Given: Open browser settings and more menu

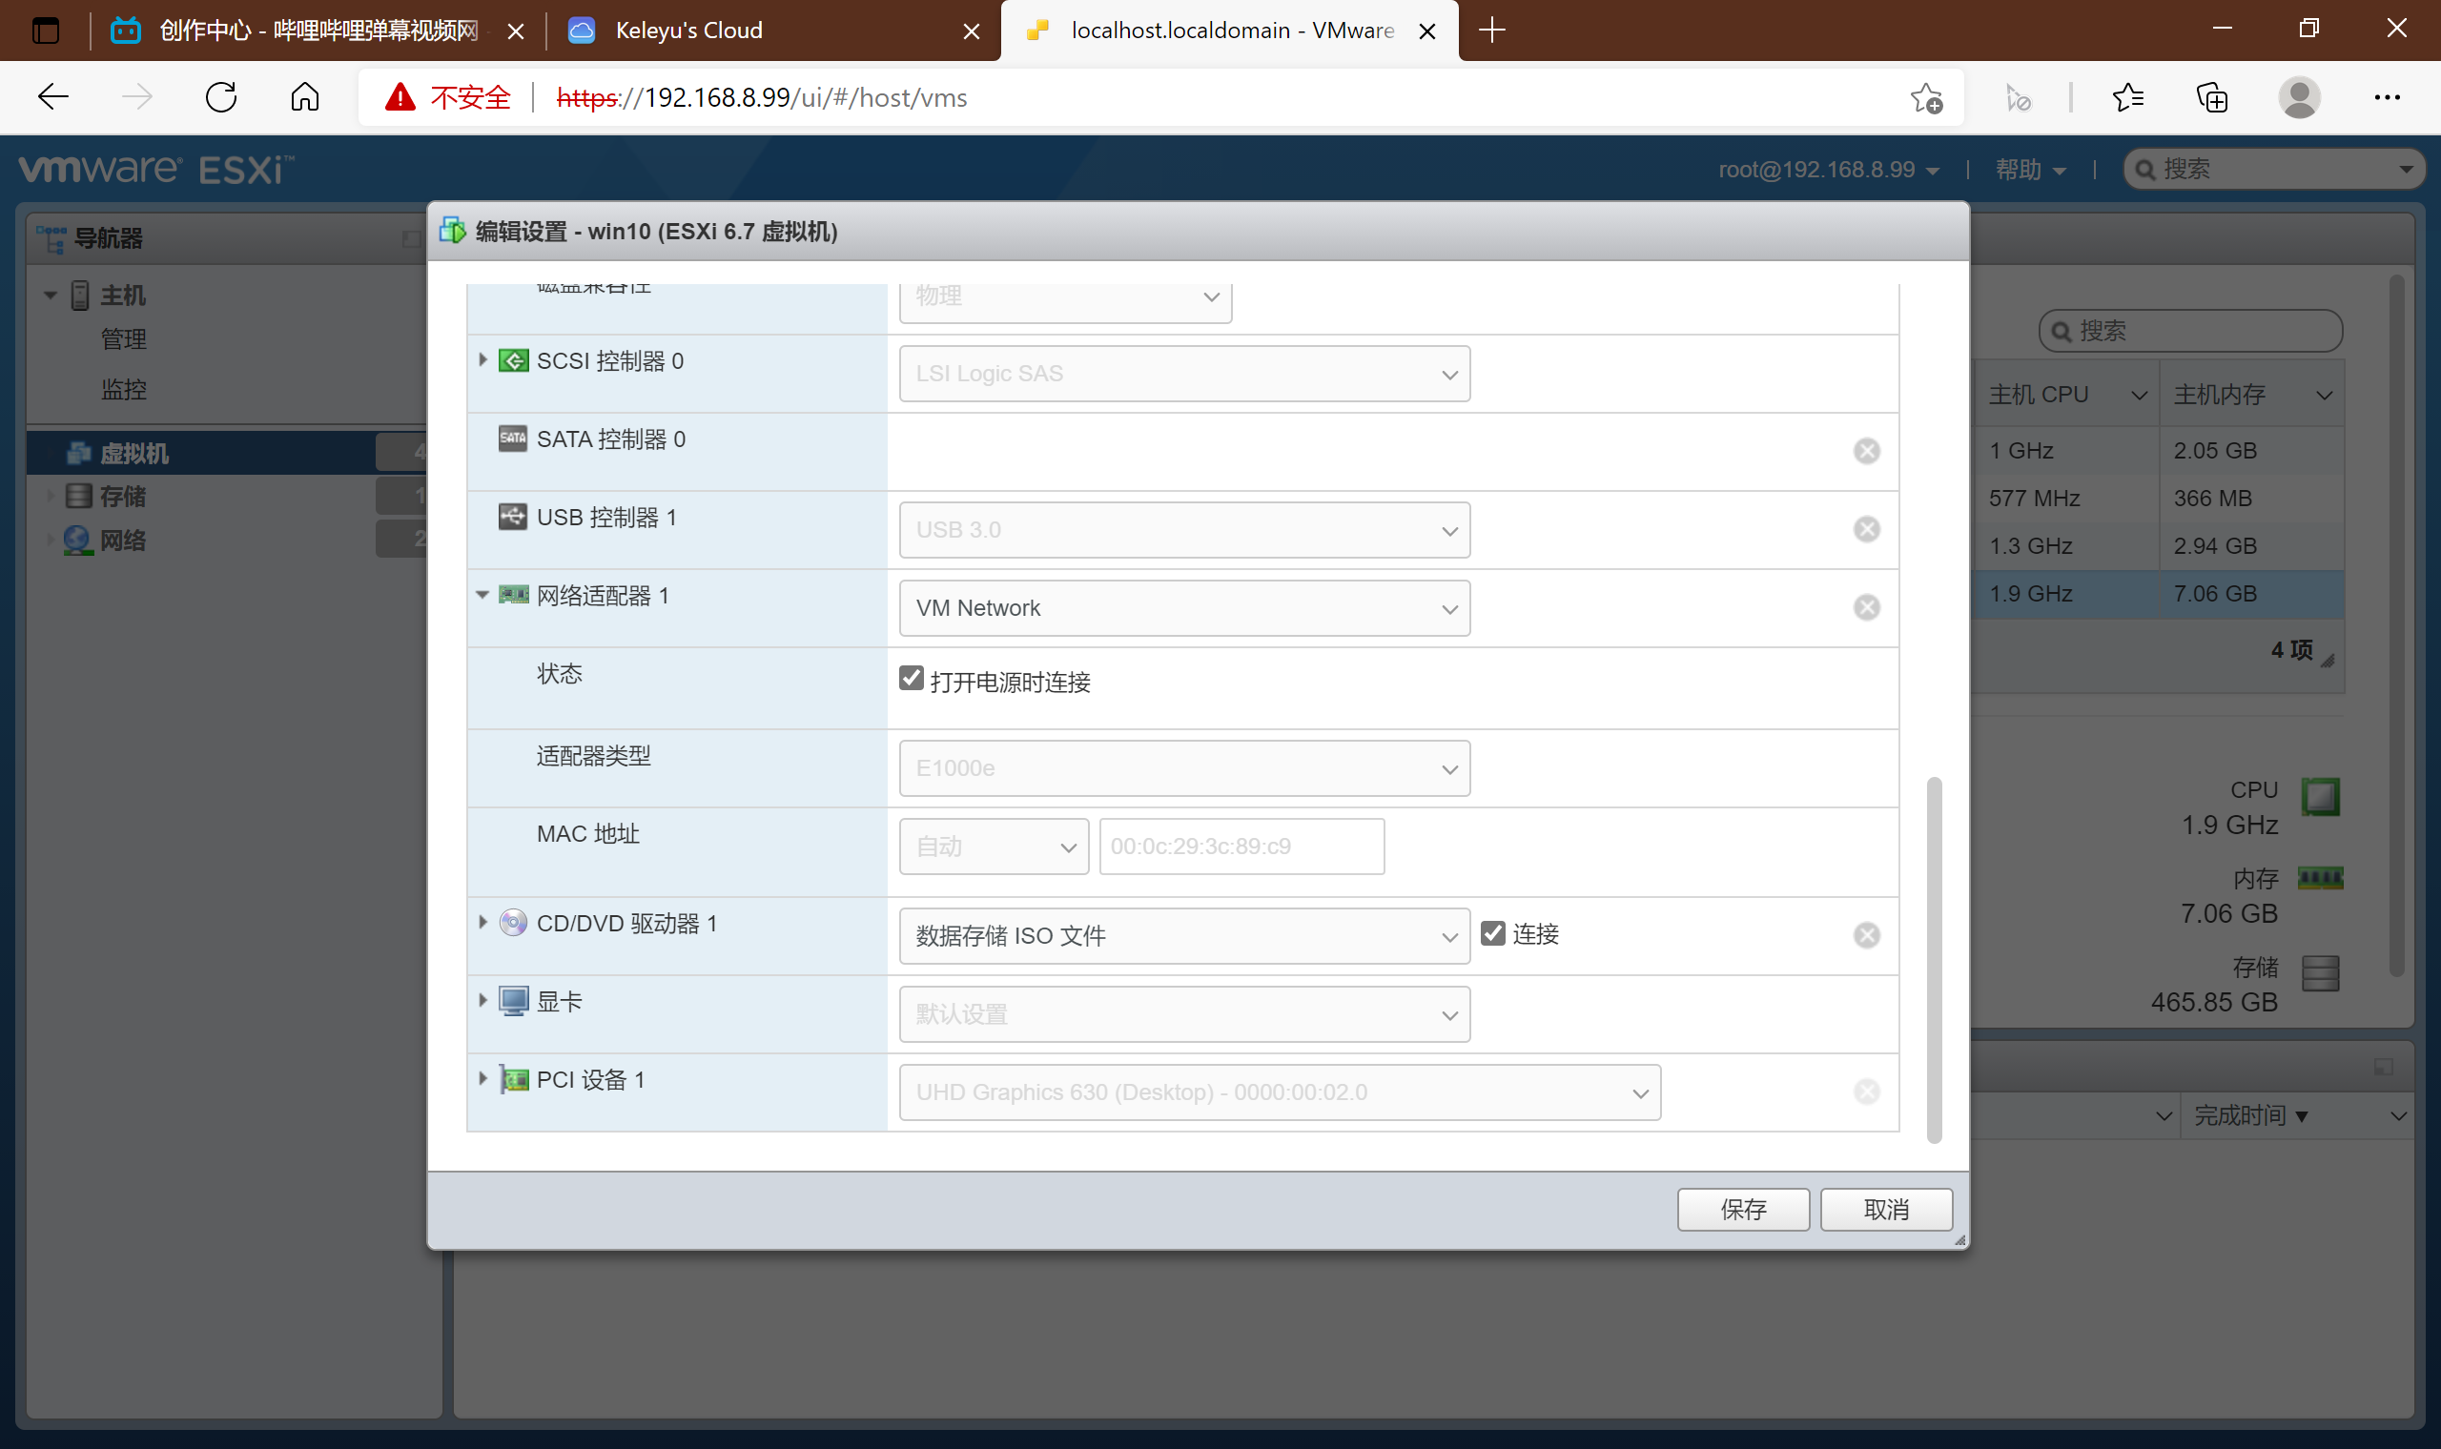Looking at the screenshot, I should pyautogui.click(x=2388, y=96).
